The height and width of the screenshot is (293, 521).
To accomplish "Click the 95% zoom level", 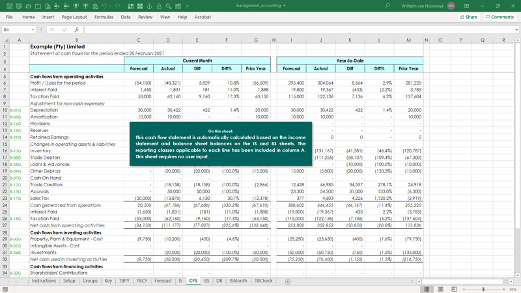I will (513, 289).
